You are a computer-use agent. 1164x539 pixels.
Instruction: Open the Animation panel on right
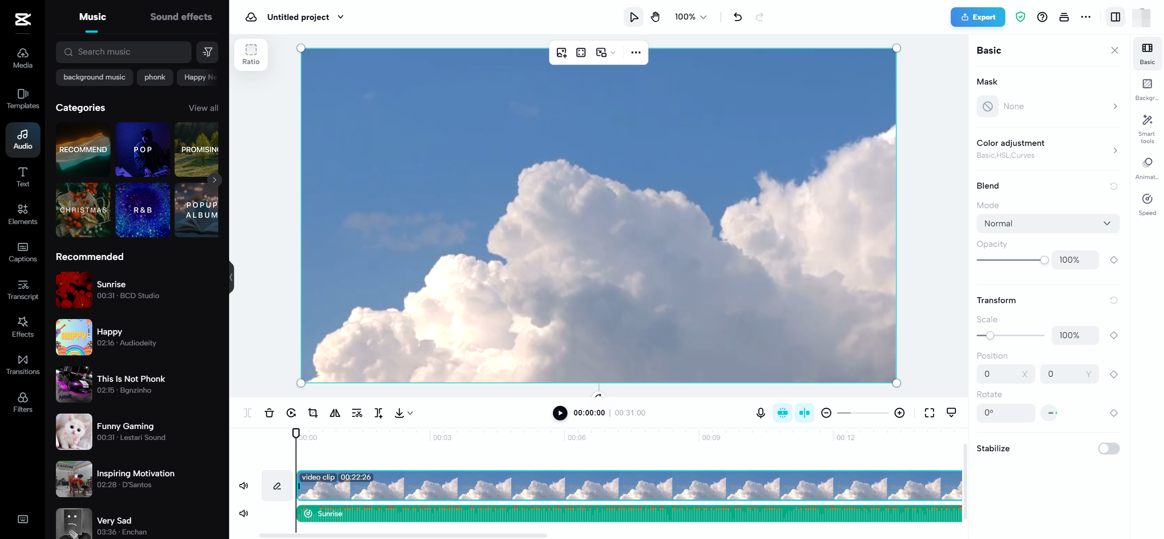tap(1147, 169)
